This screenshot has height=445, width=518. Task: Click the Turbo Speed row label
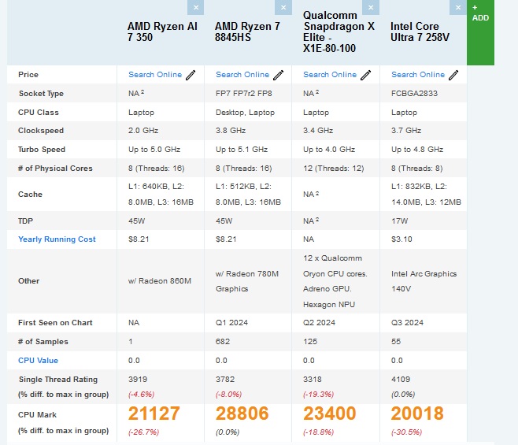pos(42,150)
